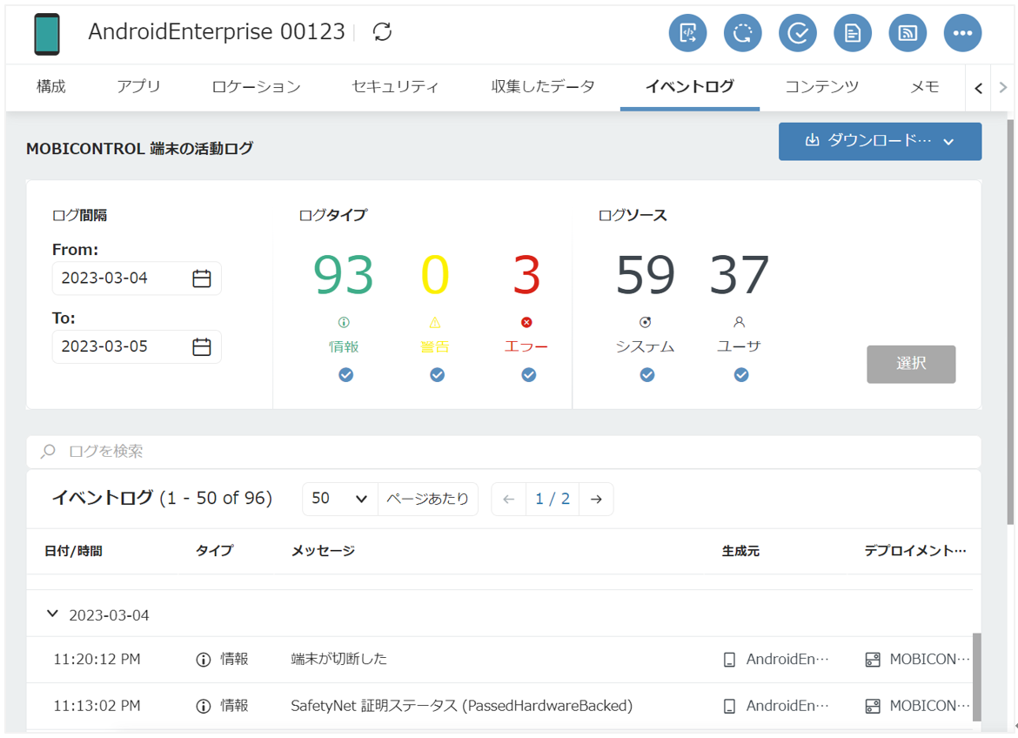Sort by メッセージ column header

(323, 551)
